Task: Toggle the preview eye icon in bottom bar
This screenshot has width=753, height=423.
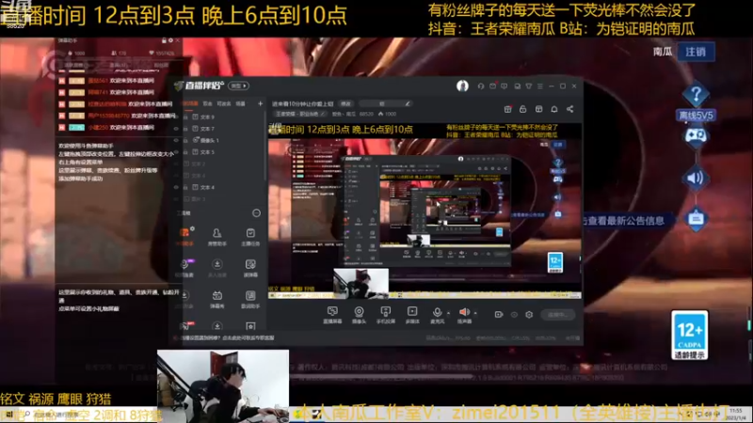Action: (x=514, y=315)
